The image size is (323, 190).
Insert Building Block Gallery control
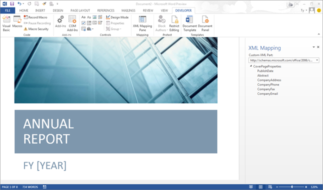pyautogui.click(x=100, y=17)
